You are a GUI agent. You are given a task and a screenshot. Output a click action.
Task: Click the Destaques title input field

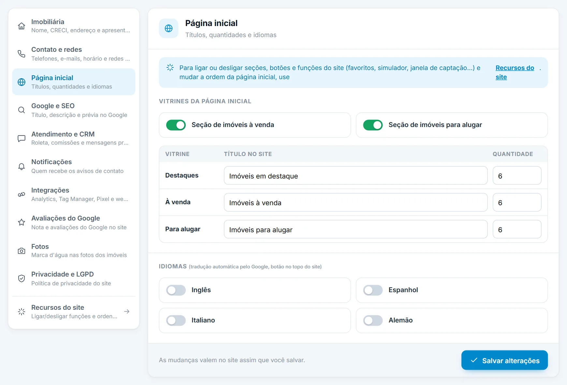(x=356, y=176)
